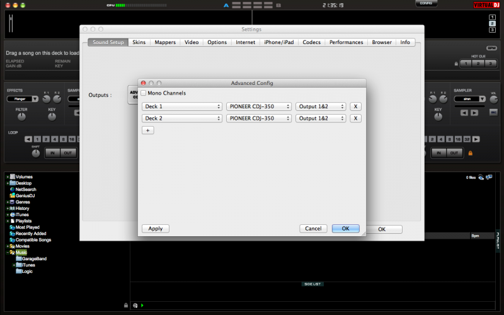Click the right deck BPM button
This screenshot has height=315, width=504.
click(491, 49)
